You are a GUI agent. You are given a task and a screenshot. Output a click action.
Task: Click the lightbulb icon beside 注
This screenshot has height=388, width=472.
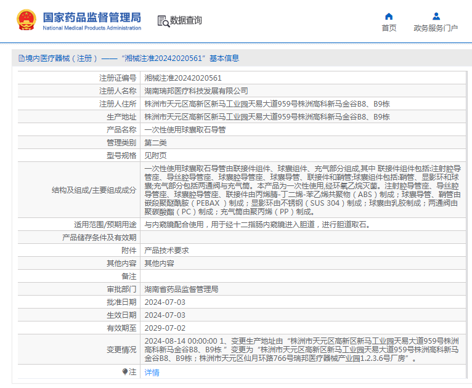125,372
